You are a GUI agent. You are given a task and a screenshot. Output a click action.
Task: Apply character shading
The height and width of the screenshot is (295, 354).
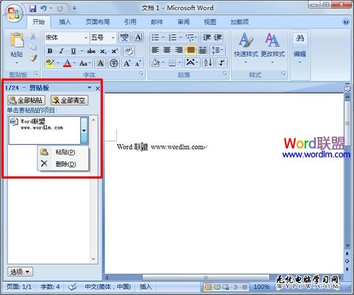[101, 63]
